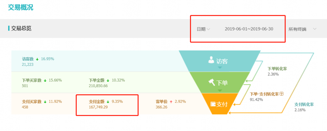
Task: Select the date range 2019-06-01~2019-06-30 field
Action: pyautogui.click(x=249, y=29)
